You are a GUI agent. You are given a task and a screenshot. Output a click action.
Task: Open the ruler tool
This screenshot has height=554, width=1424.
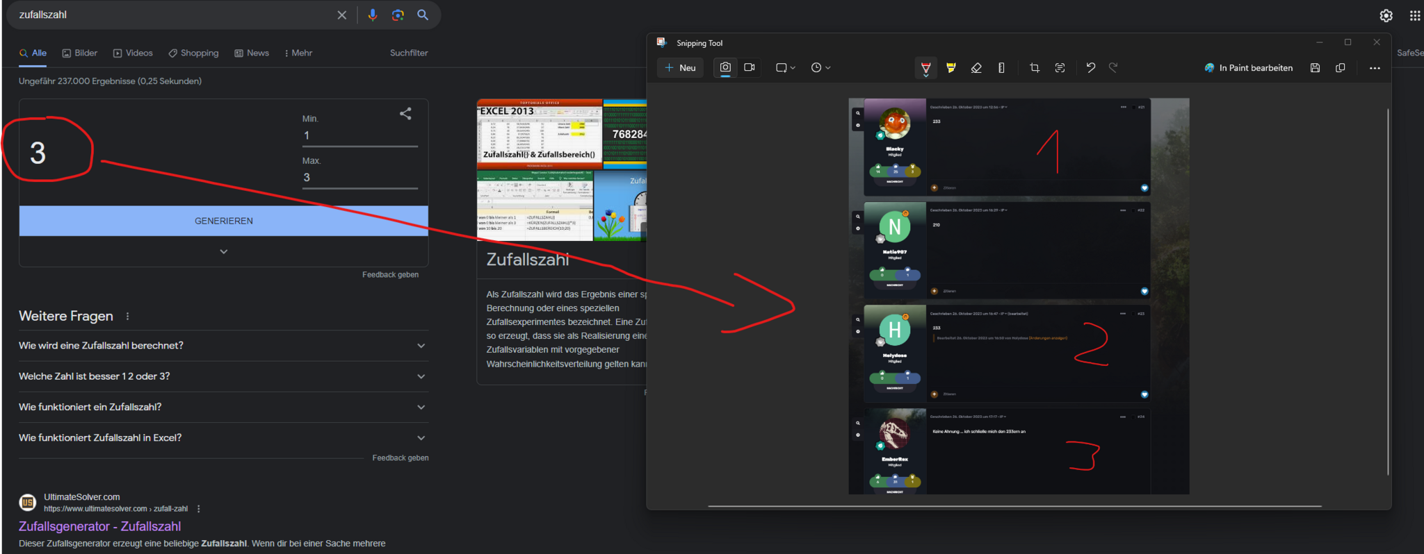click(1001, 68)
